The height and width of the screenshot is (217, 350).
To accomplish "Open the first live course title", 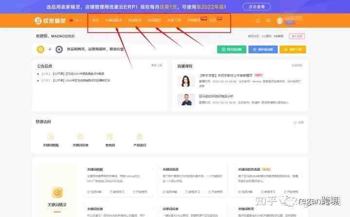I will pyautogui.click(x=226, y=75).
